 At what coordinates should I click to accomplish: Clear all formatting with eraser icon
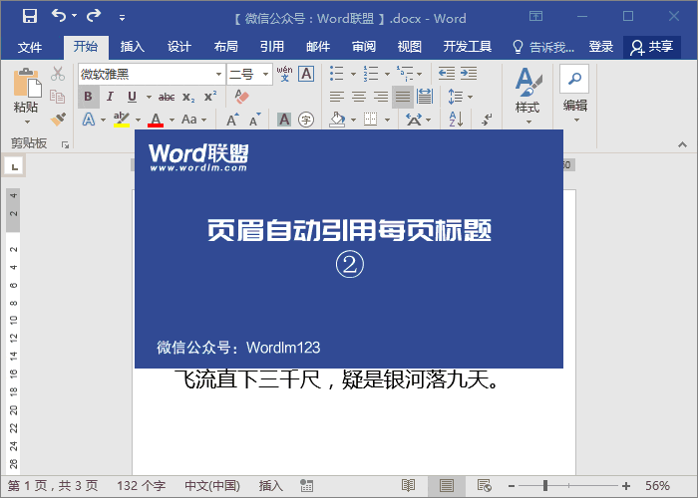click(241, 97)
